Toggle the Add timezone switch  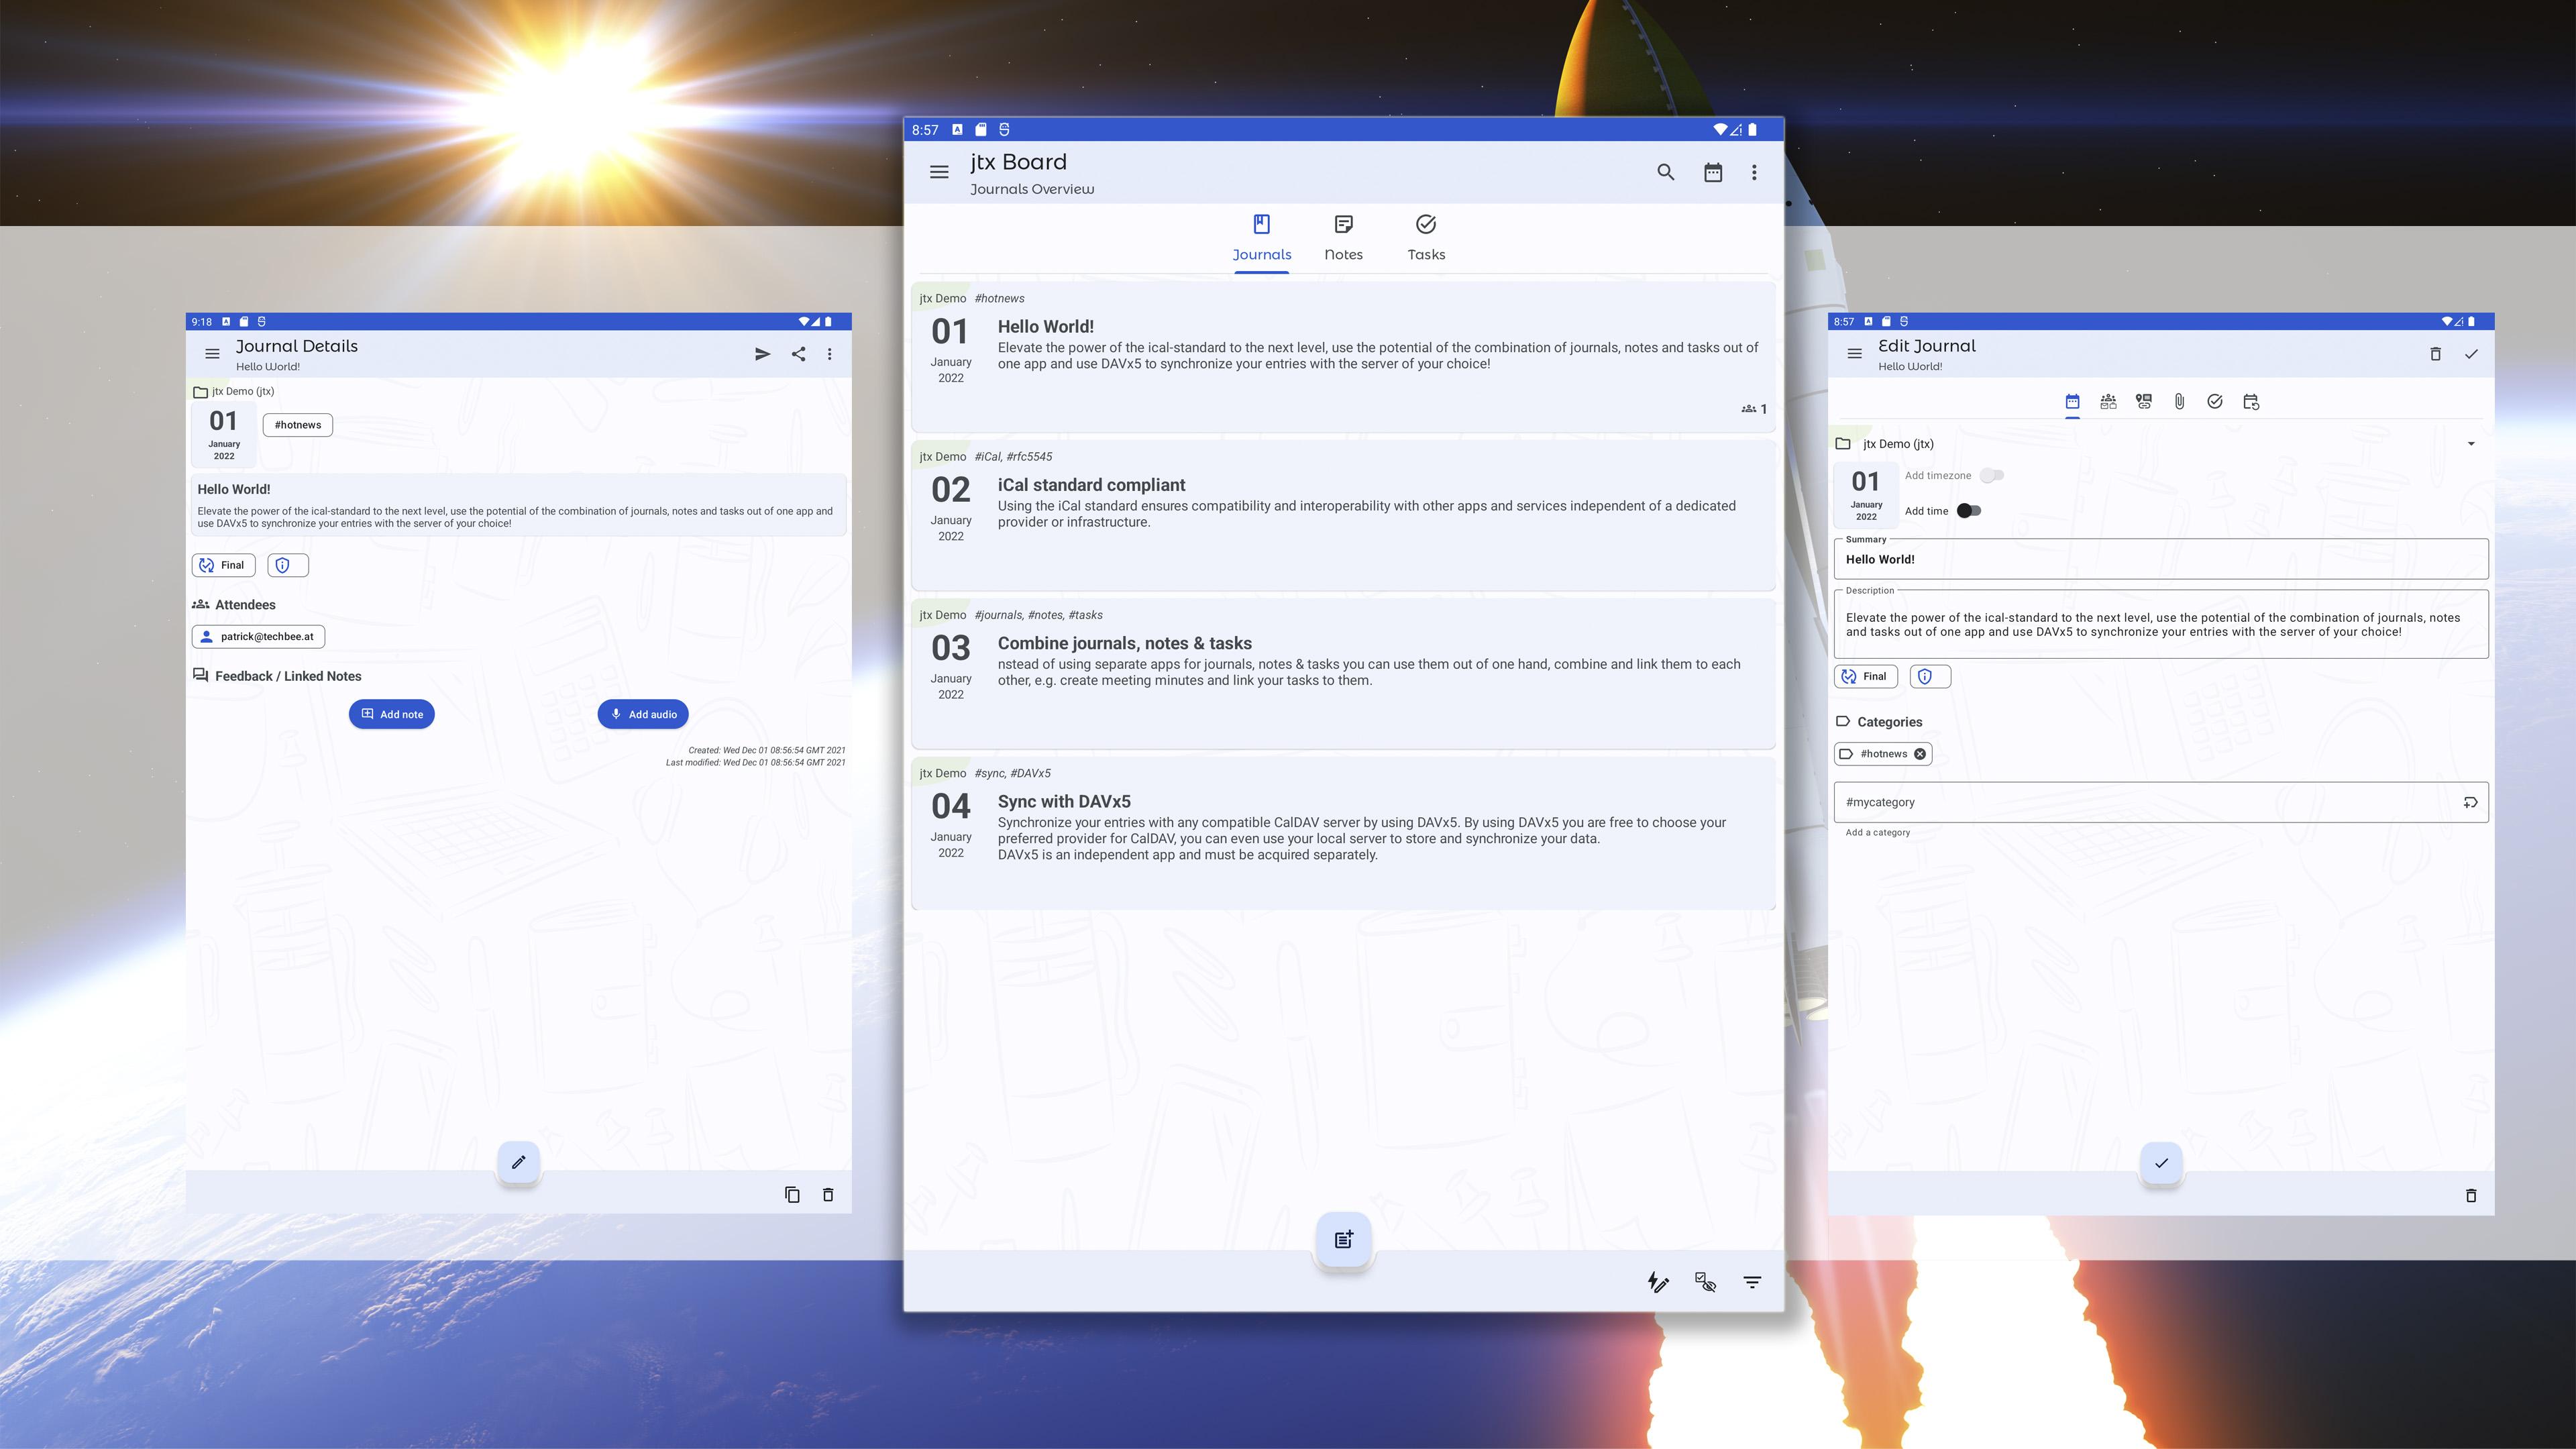(1992, 476)
